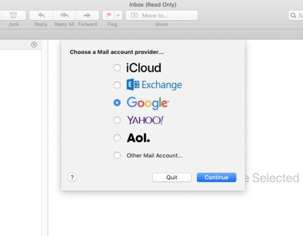Click the Choose a Mail account provider heading
The width and height of the screenshot is (303, 236).
click(117, 52)
